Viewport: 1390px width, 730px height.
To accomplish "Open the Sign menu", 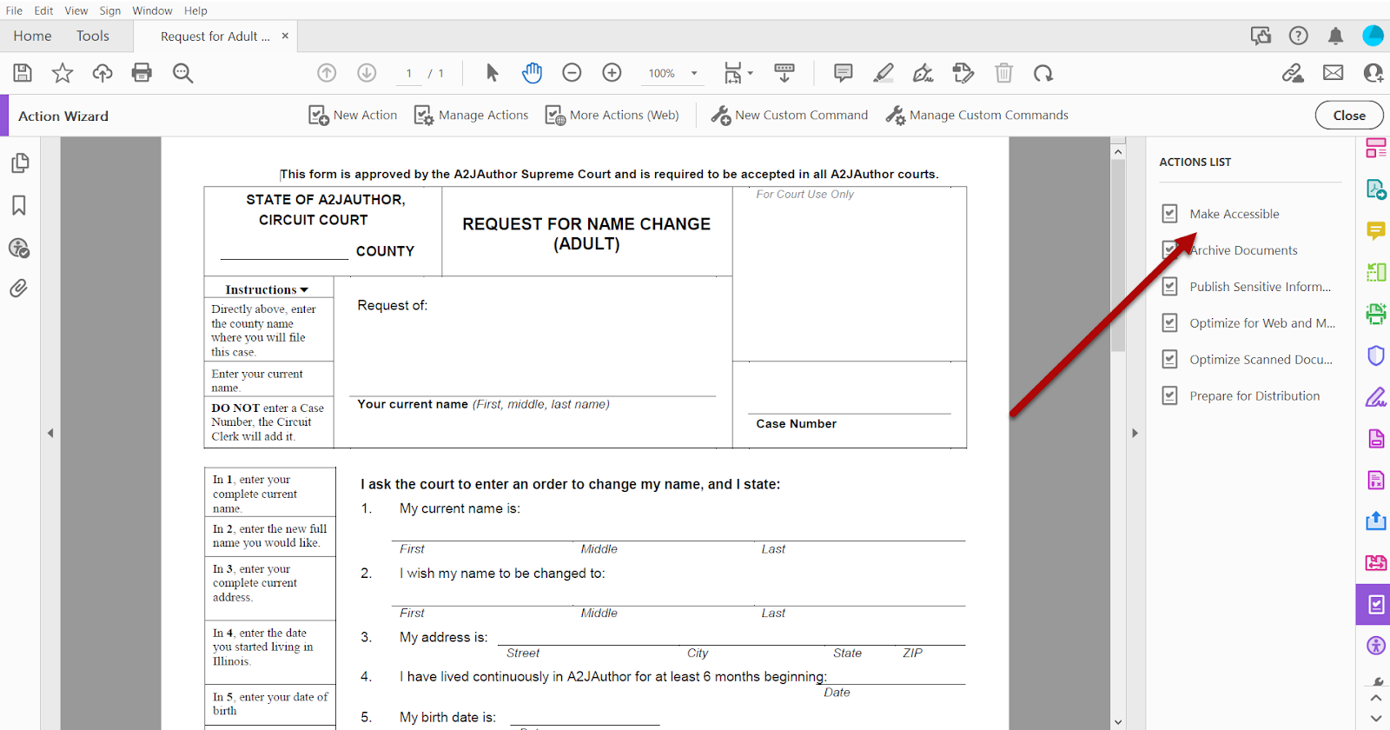I will pos(110,10).
